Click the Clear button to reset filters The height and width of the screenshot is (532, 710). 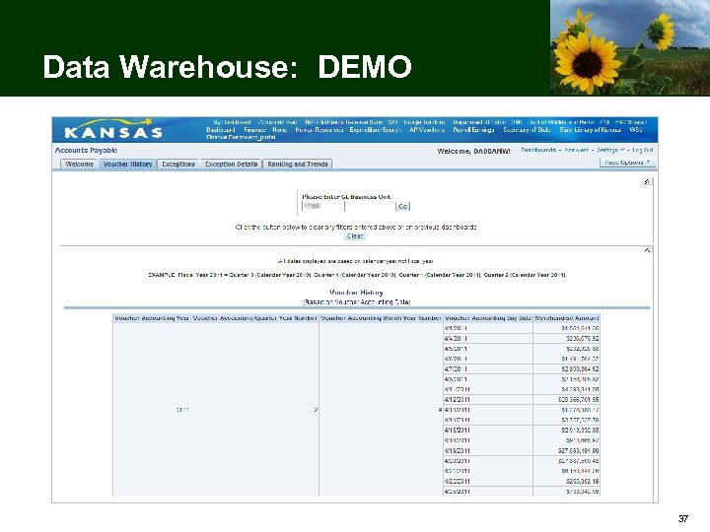point(355,236)
